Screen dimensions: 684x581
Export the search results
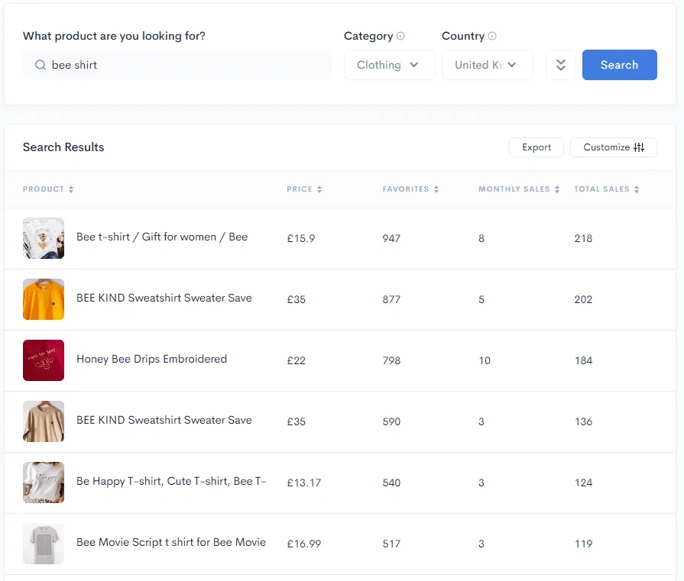536,147
